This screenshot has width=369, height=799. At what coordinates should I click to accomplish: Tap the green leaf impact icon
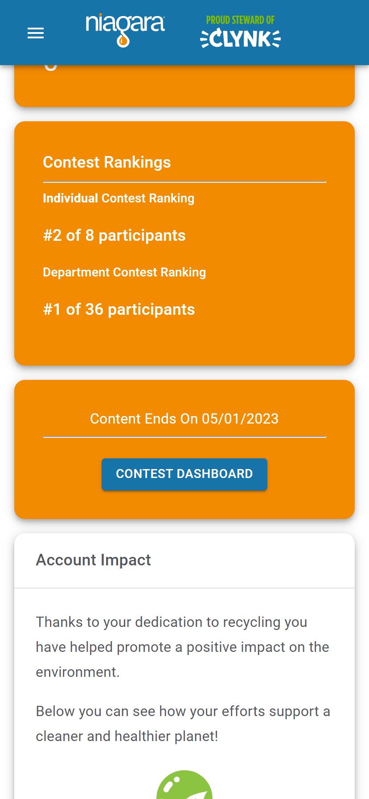point(184,786)
